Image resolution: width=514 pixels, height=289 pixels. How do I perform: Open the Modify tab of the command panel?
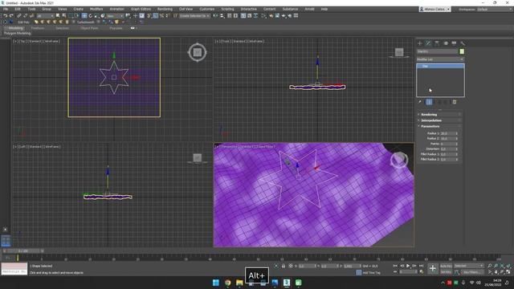tap(428, 43)
